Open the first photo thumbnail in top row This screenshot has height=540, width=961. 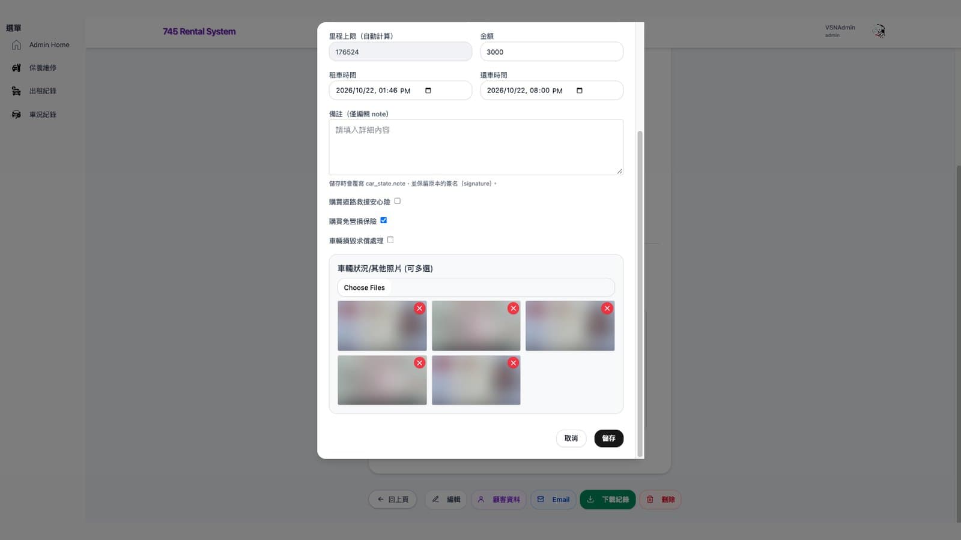coord(382,326)
